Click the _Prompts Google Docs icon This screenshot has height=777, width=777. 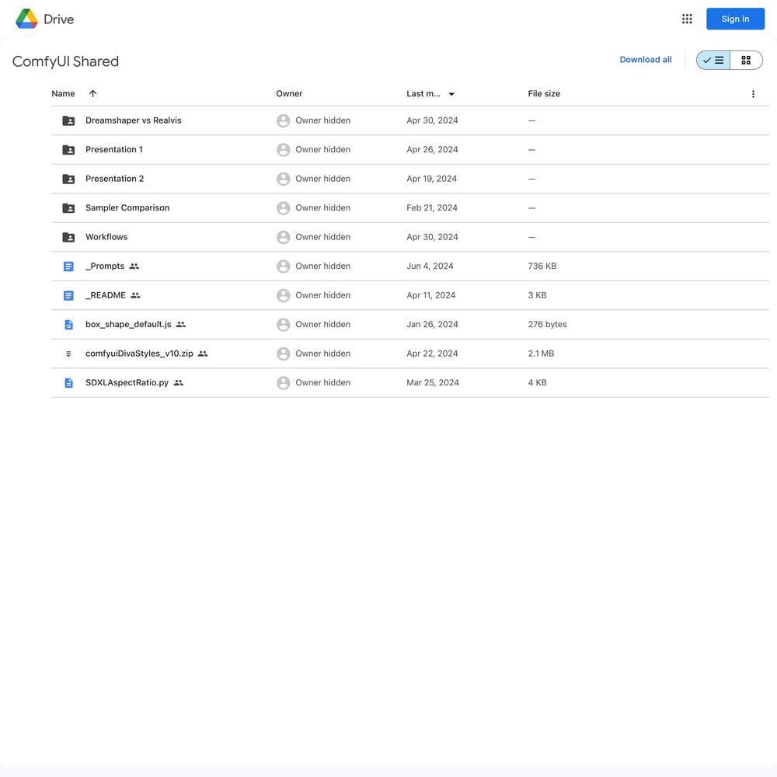[68, 267]
